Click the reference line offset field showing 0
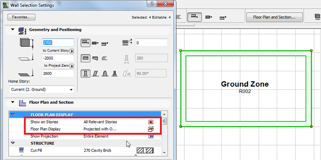321x160 pixels. click(151, 43)
